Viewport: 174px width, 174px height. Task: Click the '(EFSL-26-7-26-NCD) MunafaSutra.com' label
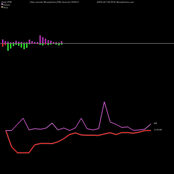(x=115, y=2)
